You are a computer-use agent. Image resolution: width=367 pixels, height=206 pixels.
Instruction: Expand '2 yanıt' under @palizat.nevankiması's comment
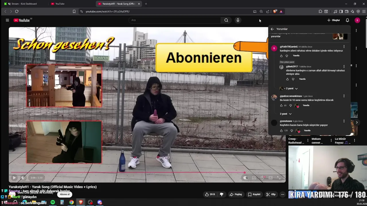[286, 114]
